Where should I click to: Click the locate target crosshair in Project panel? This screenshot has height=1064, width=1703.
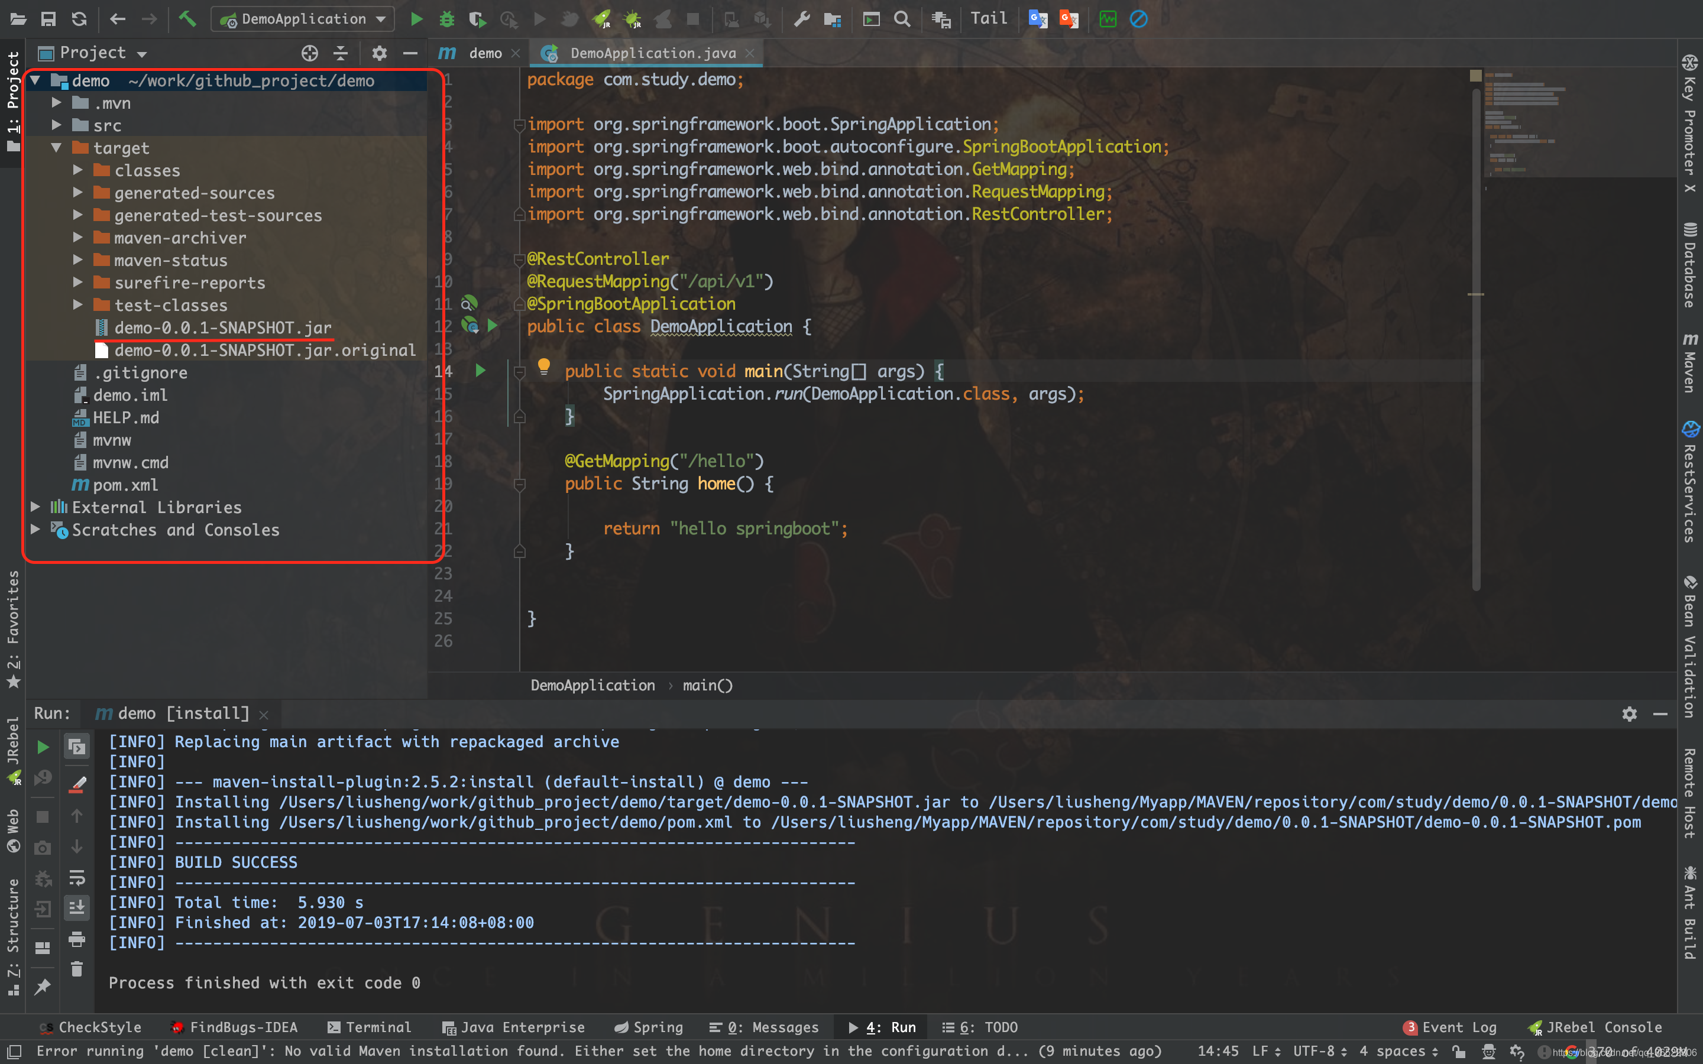pyautogui.click(x=310, y=53)
